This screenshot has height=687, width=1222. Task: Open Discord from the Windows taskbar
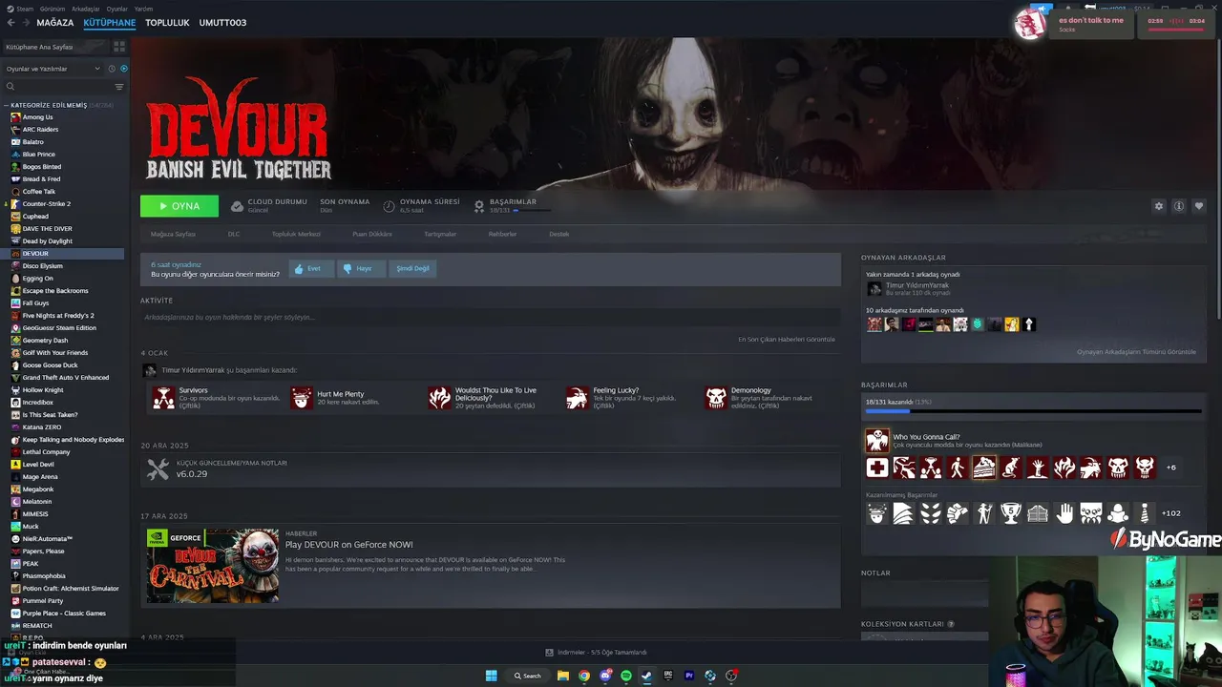coord(605,676)
